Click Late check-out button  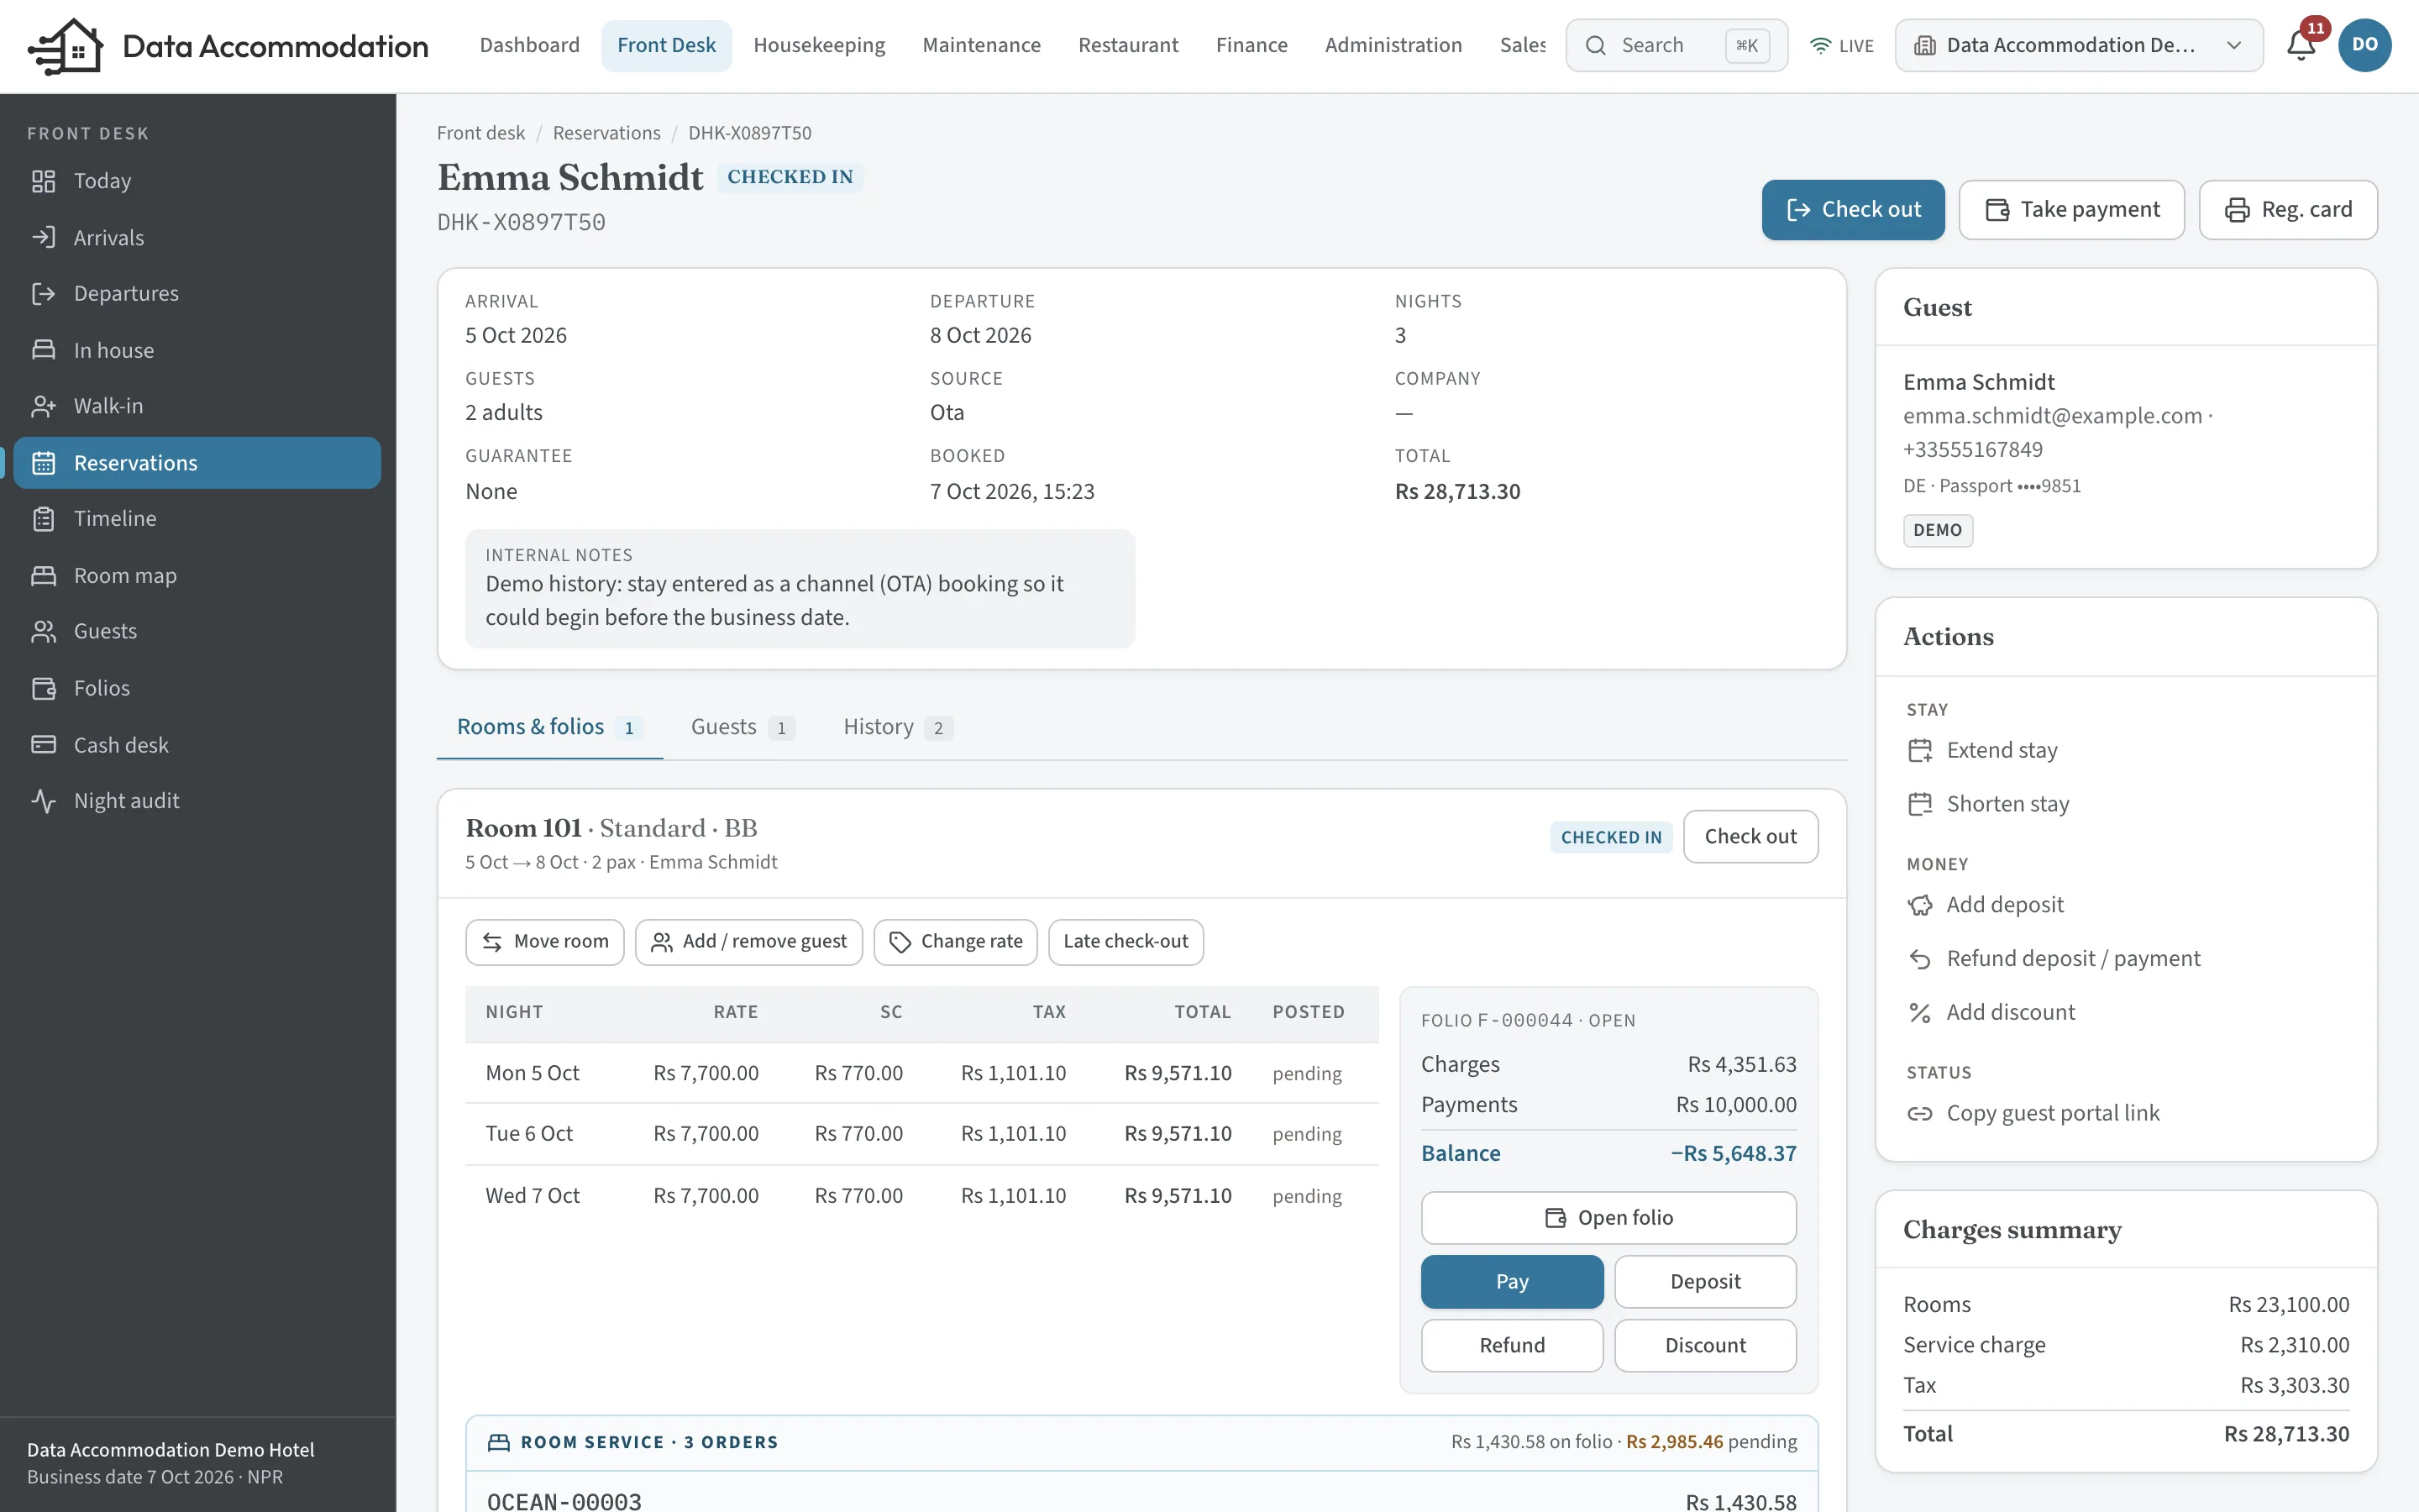click(1126, 942)
